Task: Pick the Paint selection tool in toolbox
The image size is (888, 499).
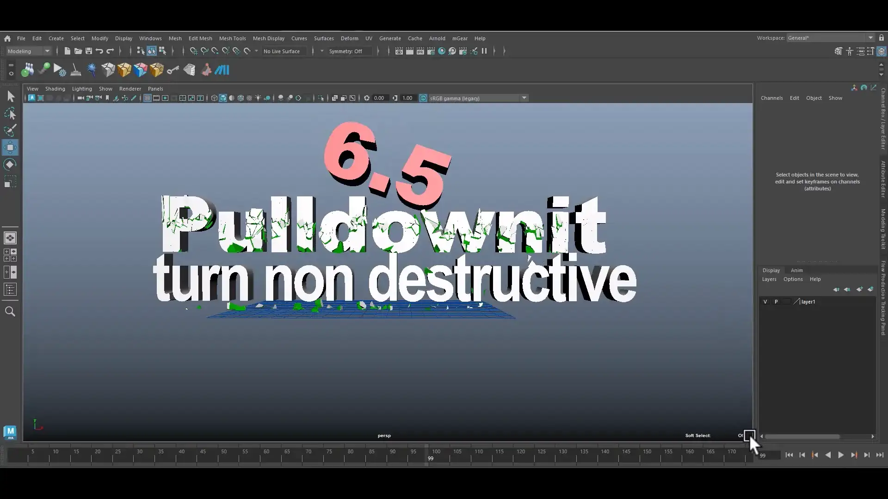Action: pyautogui.click(x=10, y=130)
